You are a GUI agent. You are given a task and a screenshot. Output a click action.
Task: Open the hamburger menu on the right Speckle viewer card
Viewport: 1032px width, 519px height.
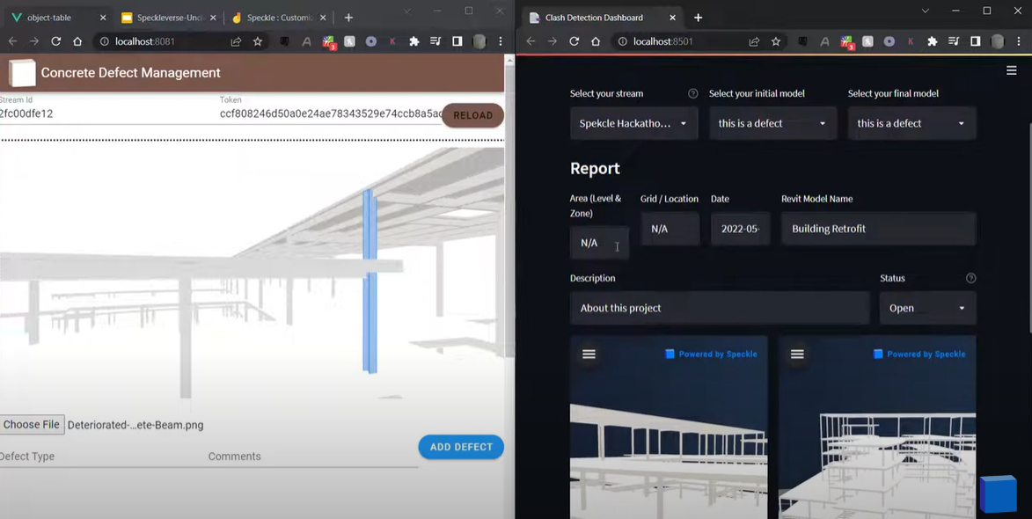pyautogui.click(x=796, y=355)
